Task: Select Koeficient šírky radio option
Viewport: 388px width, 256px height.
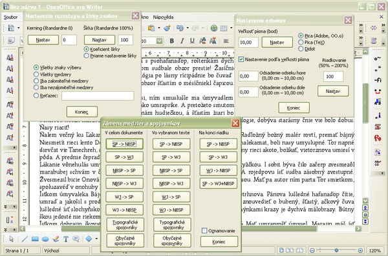Action: [x=102, y=49]
